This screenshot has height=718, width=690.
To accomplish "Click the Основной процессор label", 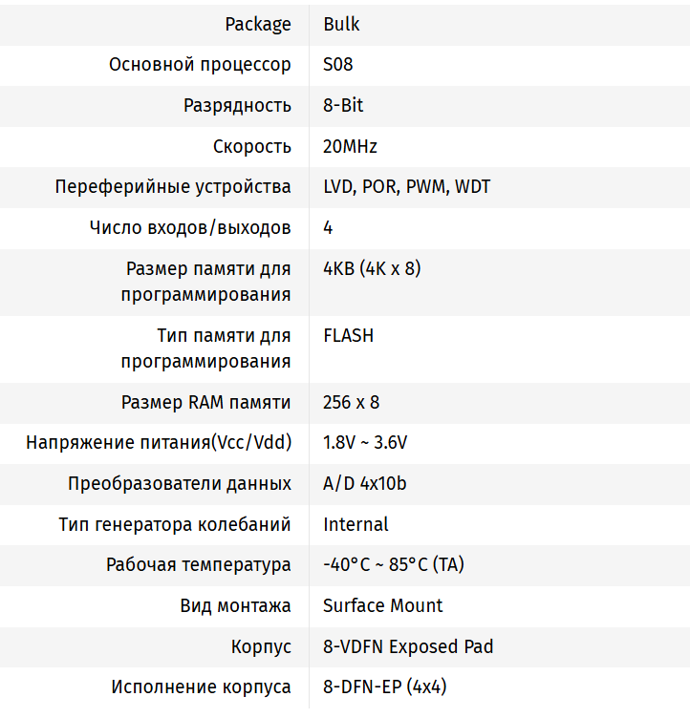I will (x=200, y=66).
